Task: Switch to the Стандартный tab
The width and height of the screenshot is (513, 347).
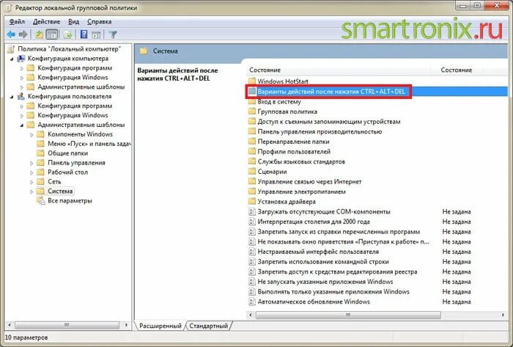Action: click(208, 326)
